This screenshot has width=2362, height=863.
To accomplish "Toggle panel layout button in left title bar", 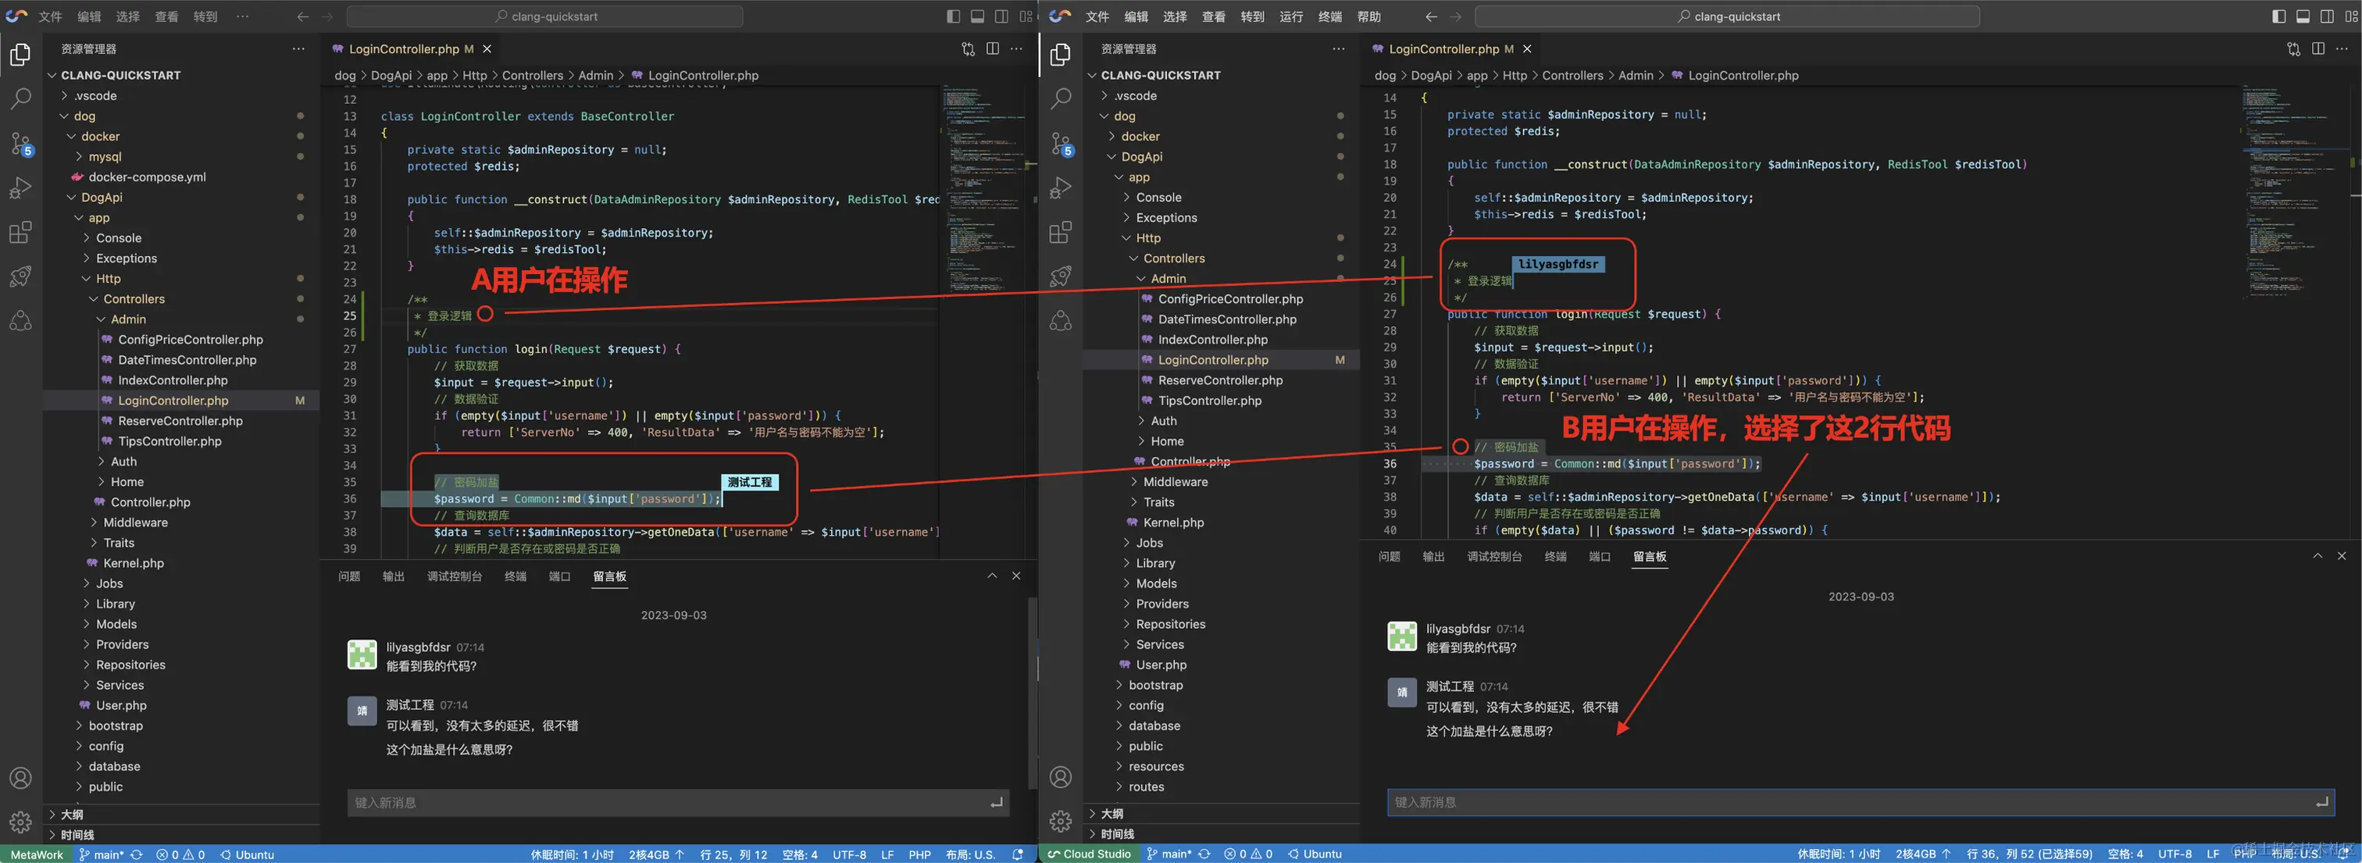I will pyautogui.click(x=977, y=16).
